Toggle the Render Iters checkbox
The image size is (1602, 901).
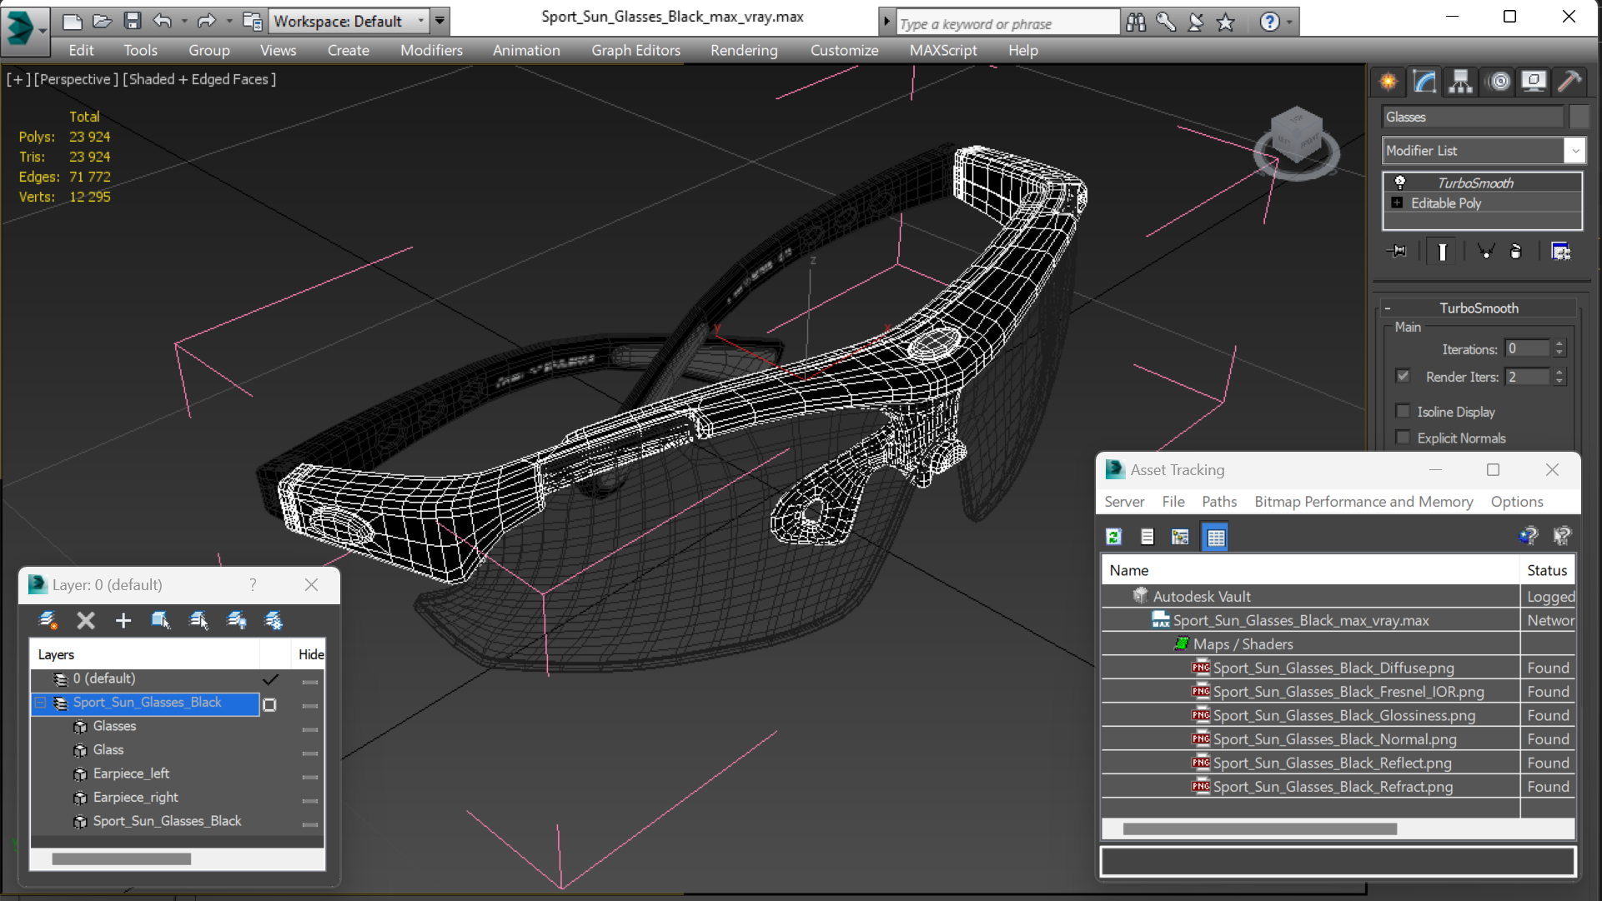[1404, 376]
